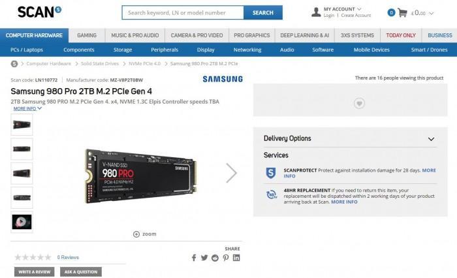Click the SEARCH button
The width and height of the screenshot is (457, 278).
pos(263,12)
